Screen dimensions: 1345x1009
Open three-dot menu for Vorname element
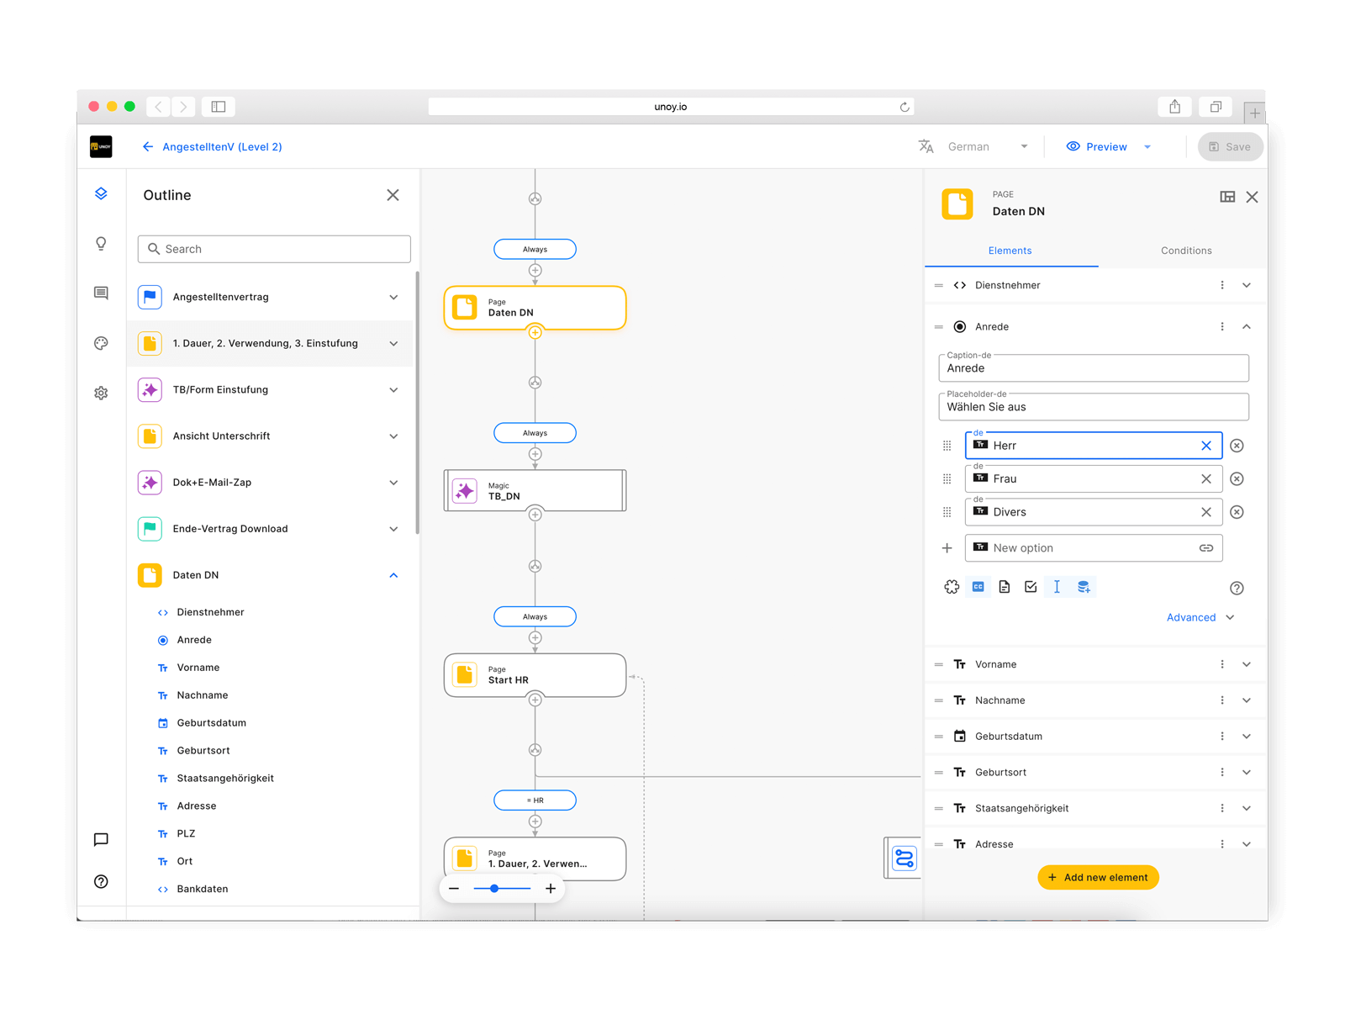click(x=1222, y=664)
